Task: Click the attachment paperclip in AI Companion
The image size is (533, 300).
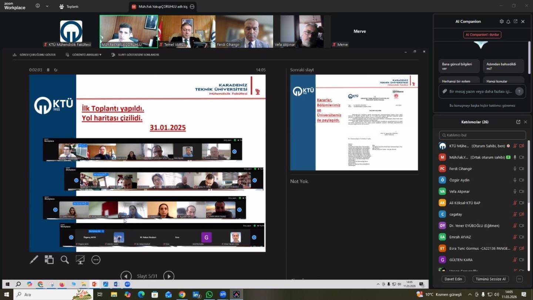Action: (445, 91)
